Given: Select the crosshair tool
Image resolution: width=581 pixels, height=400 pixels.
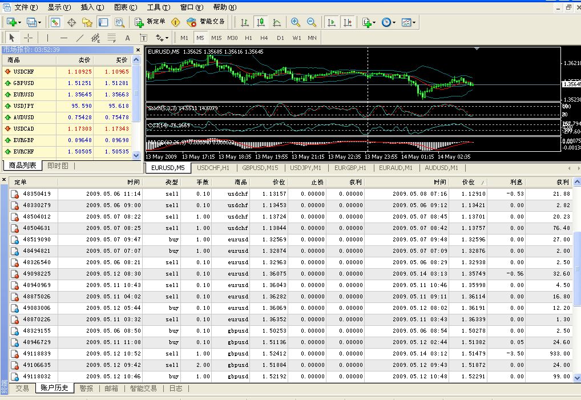Looking at the screenshot, I should coord(28,38).
